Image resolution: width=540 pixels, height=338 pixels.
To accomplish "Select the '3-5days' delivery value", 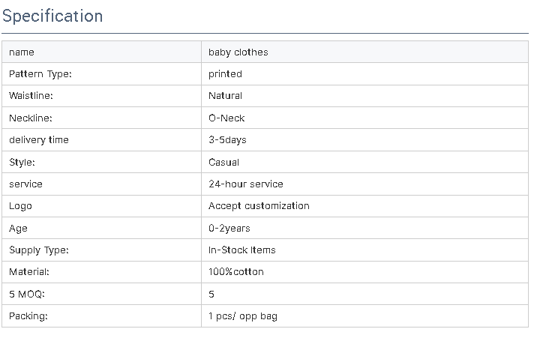I will (227, 140).
